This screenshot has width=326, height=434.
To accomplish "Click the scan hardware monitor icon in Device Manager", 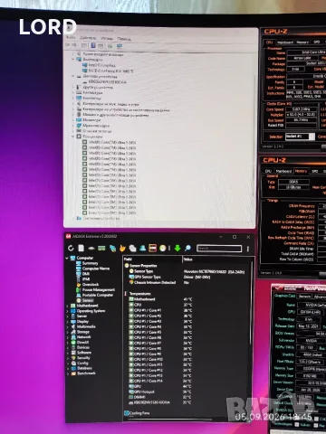I will coord(120,46).
